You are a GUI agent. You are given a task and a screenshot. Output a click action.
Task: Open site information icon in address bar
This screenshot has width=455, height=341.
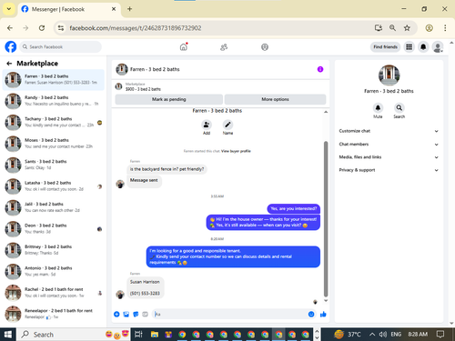click(61, 28)
